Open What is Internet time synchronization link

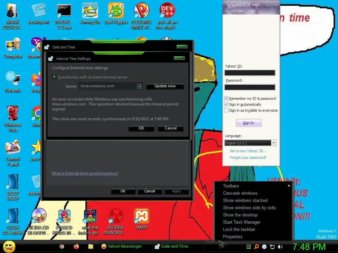[85, 173]
